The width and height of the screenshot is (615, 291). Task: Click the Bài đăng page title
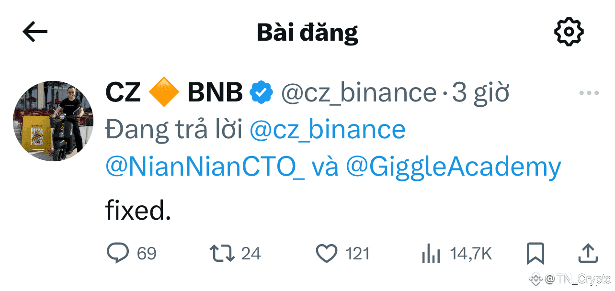[x=307, y=32]
